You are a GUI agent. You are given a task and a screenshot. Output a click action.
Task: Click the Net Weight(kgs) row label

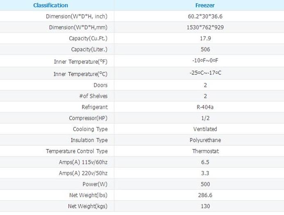[x=88, y=206]
